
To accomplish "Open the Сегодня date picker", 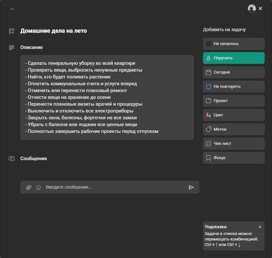I will pos(233,72).
